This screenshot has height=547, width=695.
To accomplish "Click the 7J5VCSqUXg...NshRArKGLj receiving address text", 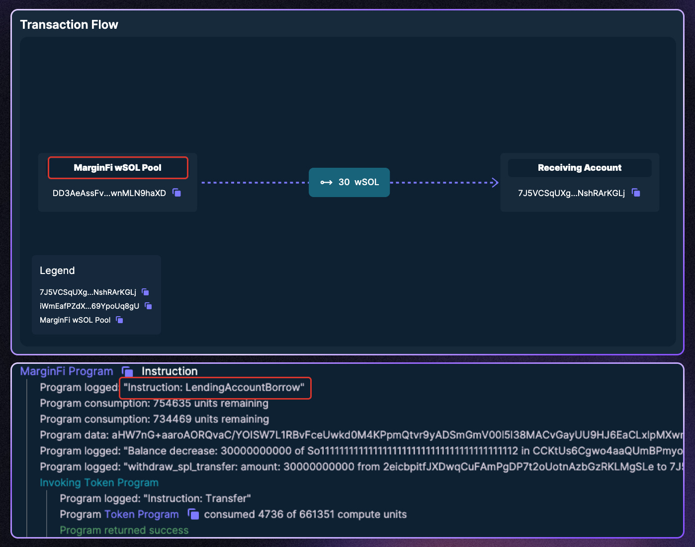I will pyautogui.click(x=571, y=193).
